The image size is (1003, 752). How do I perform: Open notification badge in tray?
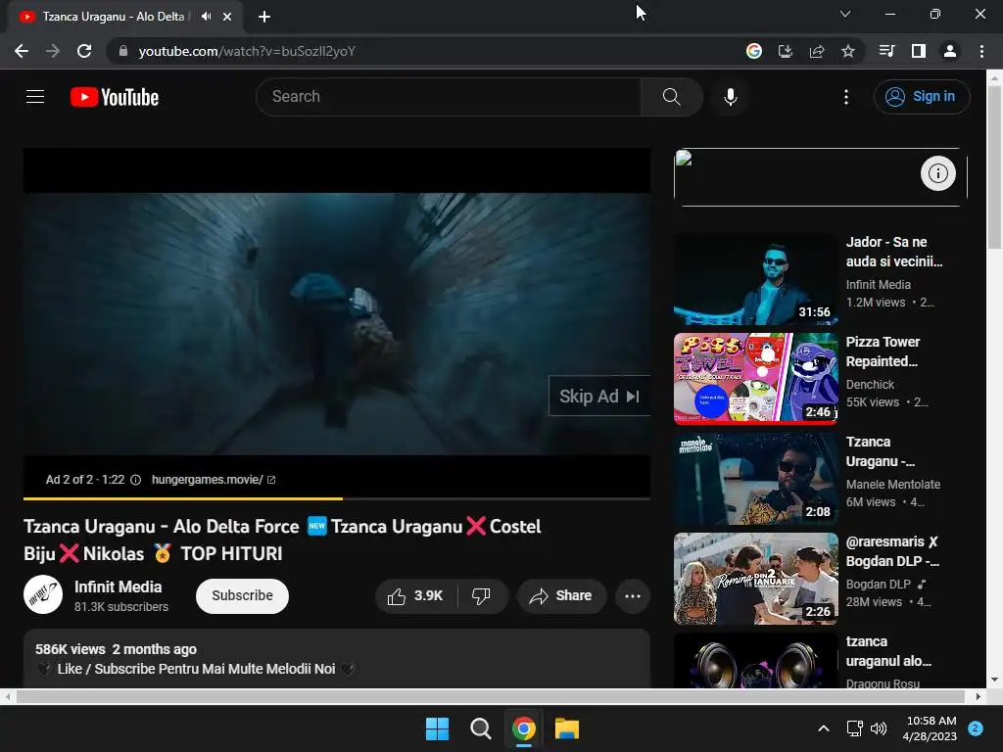(x=976, y=728)
